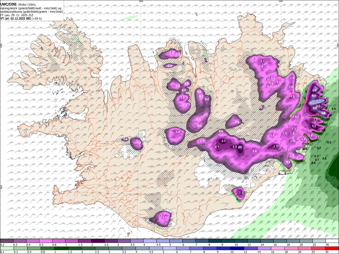Pick the pink rain swatch between 16 and 18
The image size is (339, 254).
pos(278,248)
